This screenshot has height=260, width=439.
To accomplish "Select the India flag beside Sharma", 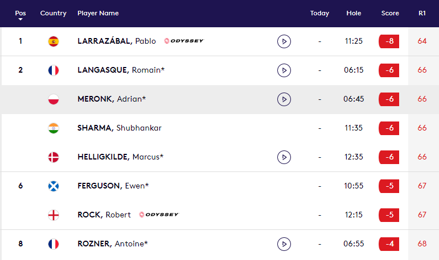I will coord(54,128).
